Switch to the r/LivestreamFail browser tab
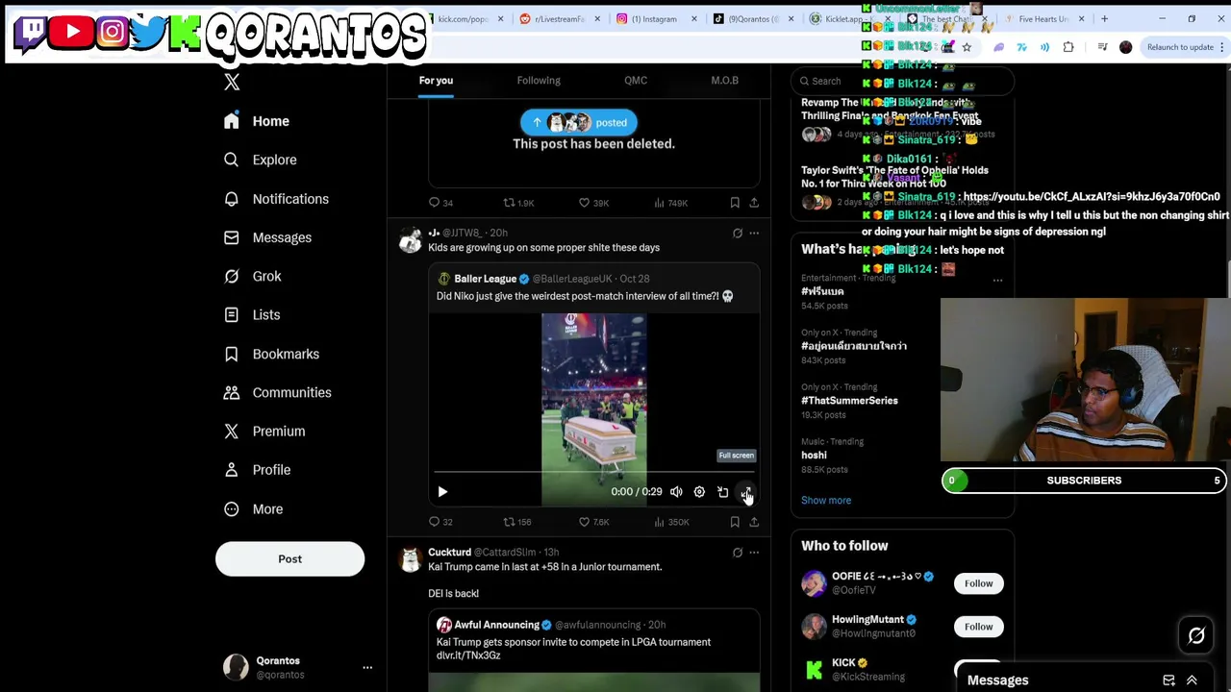The height and width of the screenshot is (692, 1231). [x=559, y=19]
